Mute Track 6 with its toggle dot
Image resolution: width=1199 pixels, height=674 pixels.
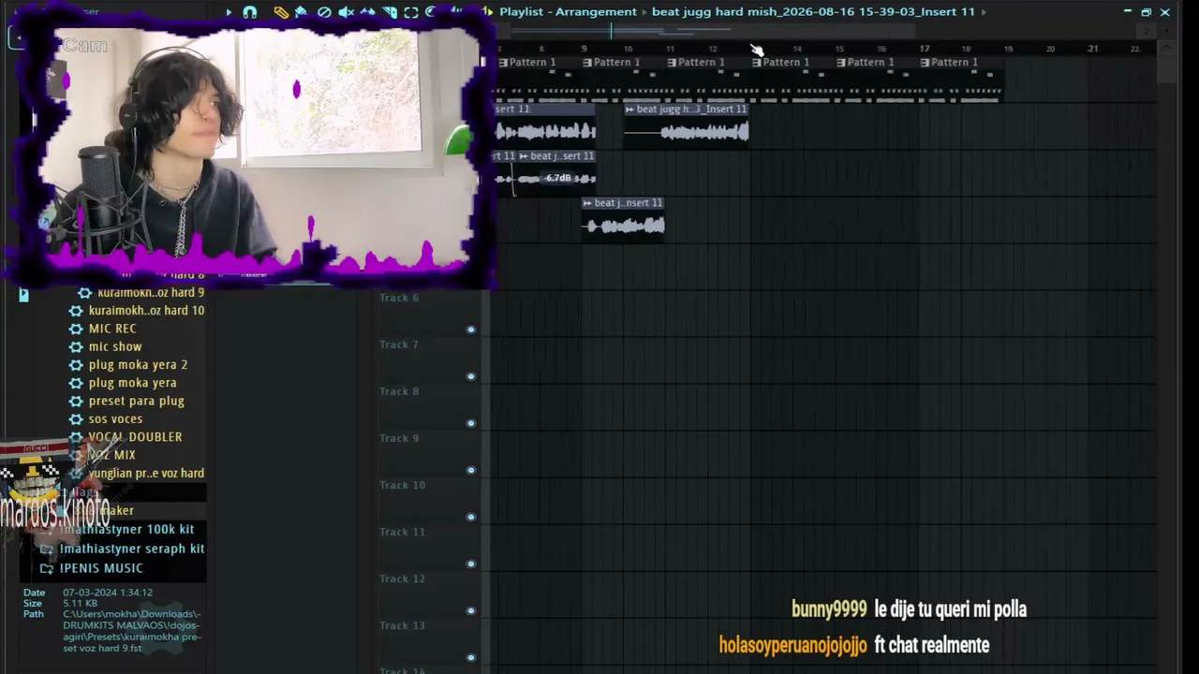[x=471, y=330]
